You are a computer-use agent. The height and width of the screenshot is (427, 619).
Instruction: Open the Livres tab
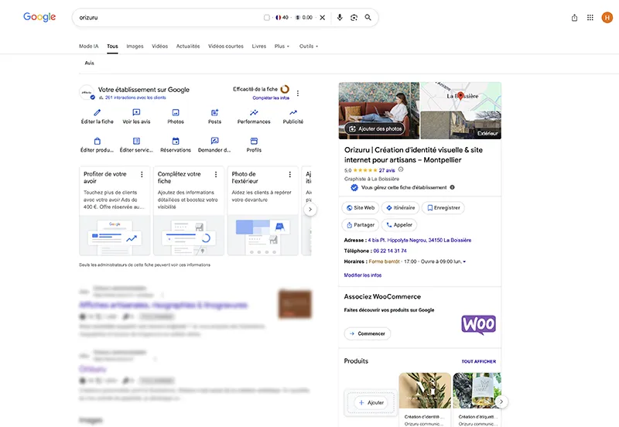tap(259, 46)
